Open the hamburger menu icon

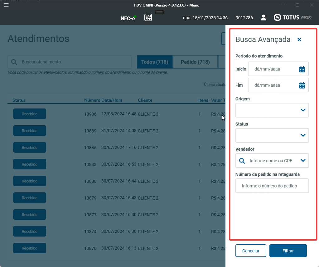pos(6,5)
